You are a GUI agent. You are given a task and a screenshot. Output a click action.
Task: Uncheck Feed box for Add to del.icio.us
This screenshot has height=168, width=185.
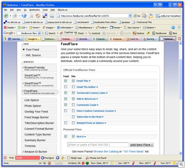coord(66,99)
